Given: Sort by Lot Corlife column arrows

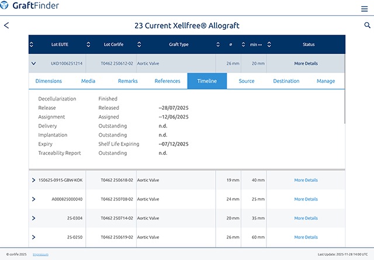Looking at the screenshot, I should tap(88, 44).
